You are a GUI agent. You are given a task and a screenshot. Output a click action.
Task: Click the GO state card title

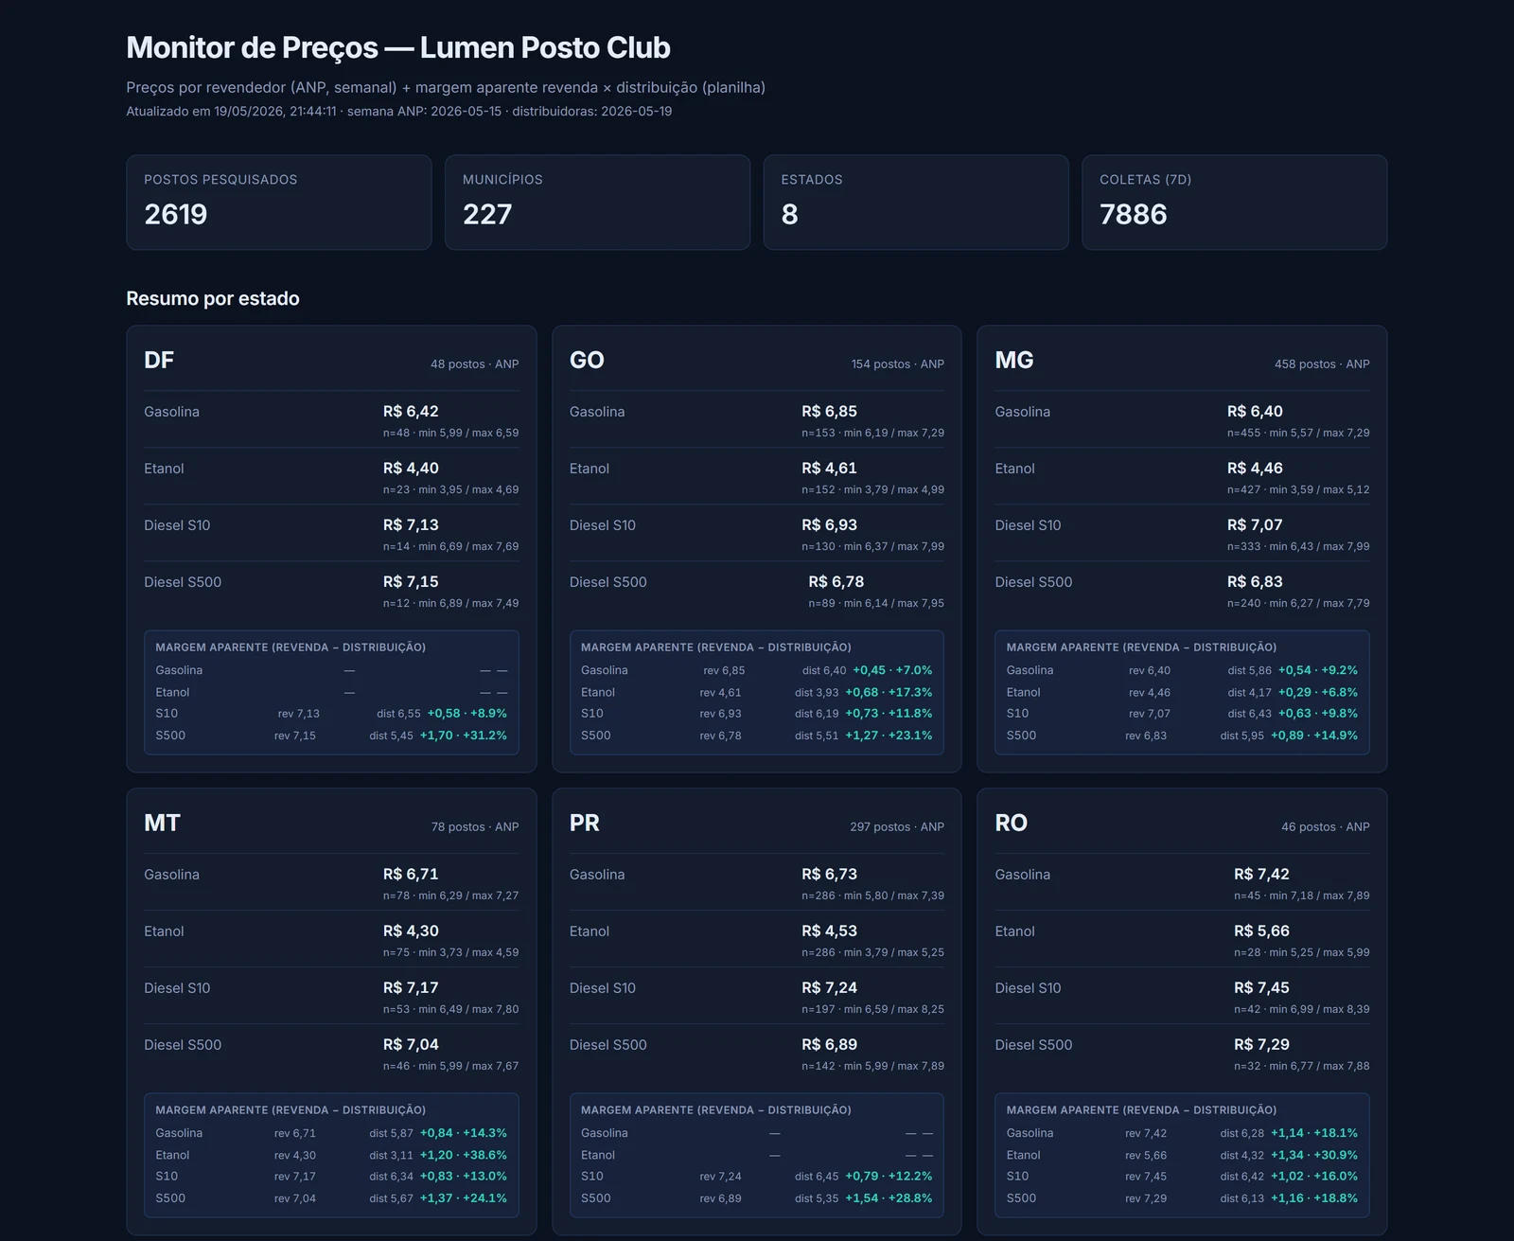pyautogui.click(x=587, y=360)
